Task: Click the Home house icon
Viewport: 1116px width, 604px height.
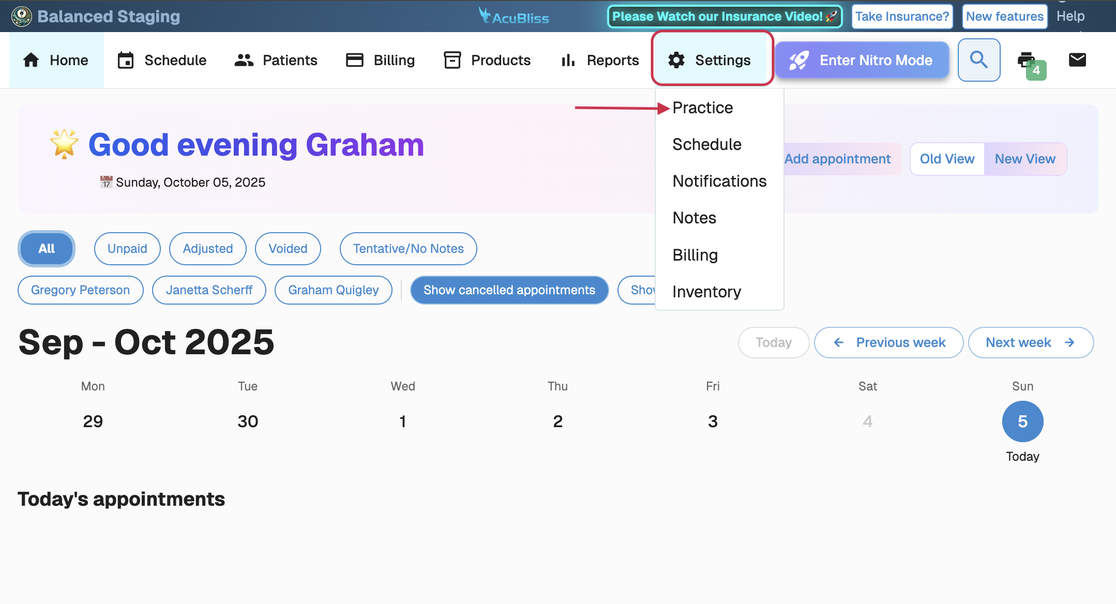Action: pos(31,60)
